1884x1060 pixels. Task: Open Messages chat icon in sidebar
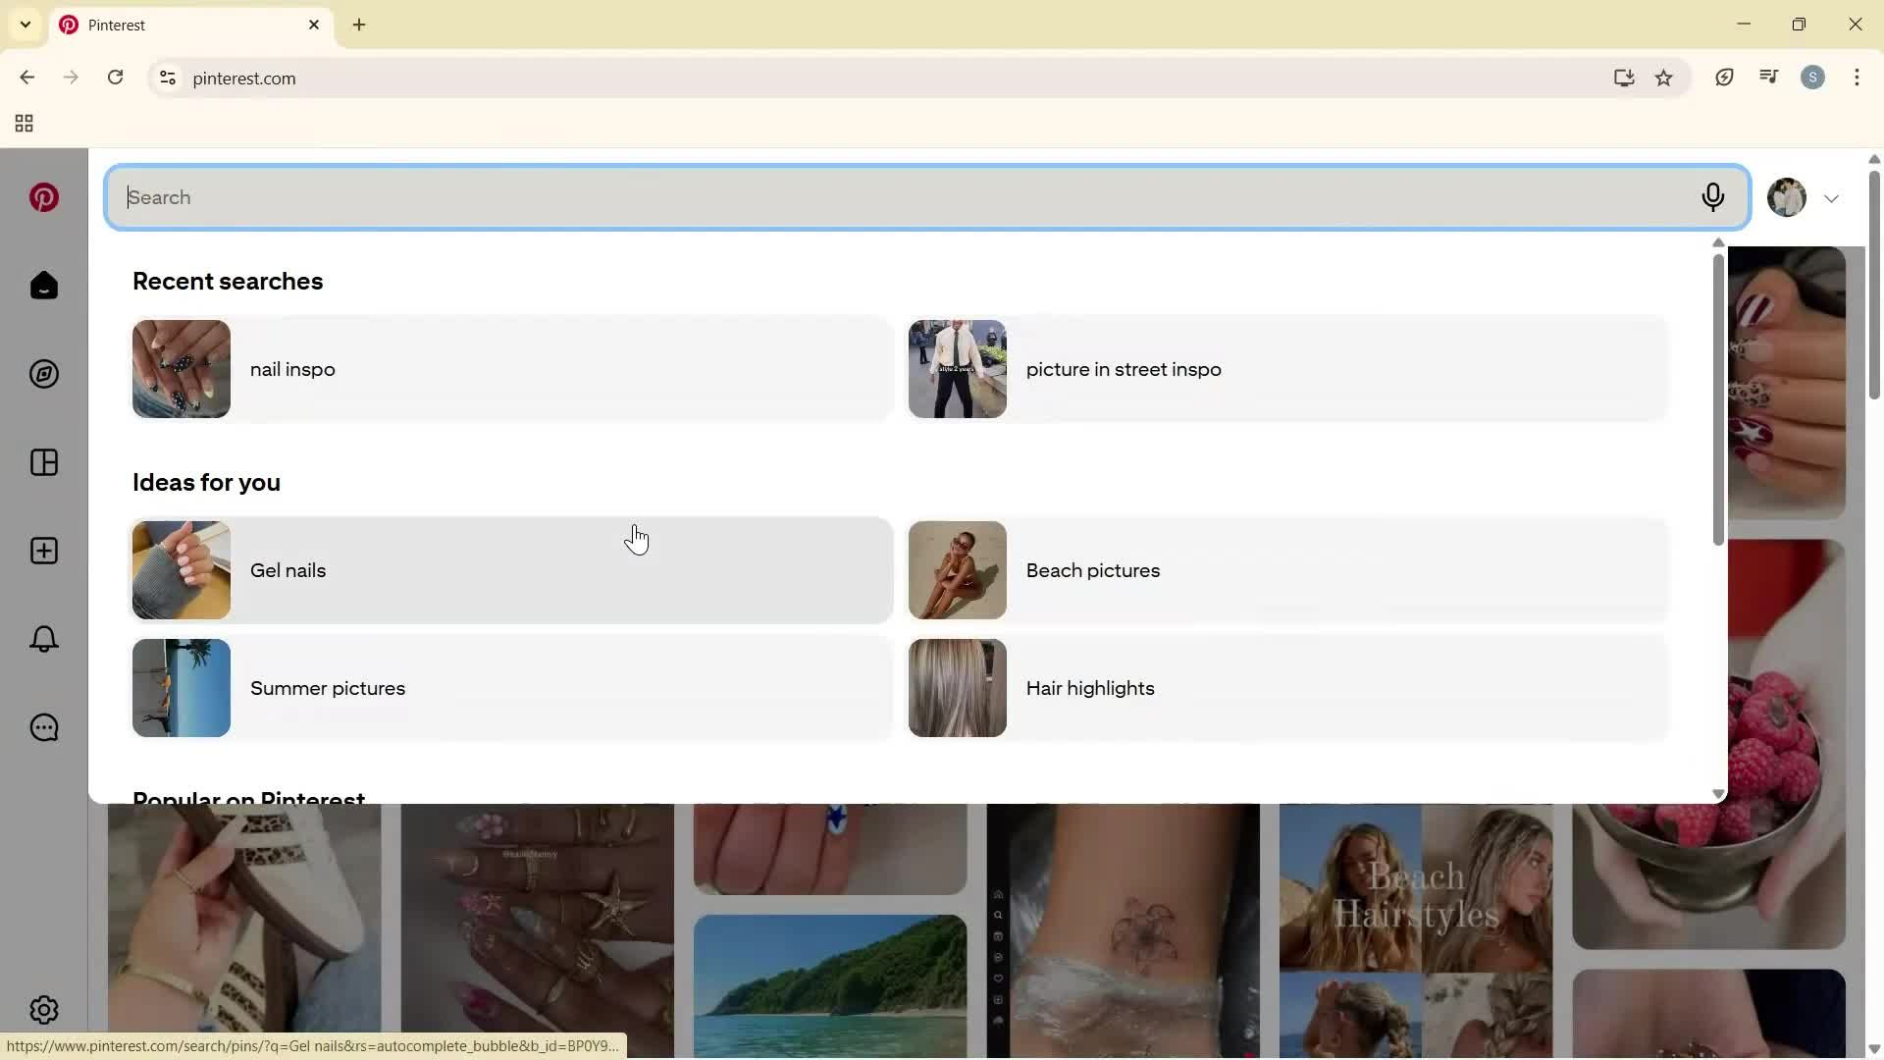[x=43, y=727]
